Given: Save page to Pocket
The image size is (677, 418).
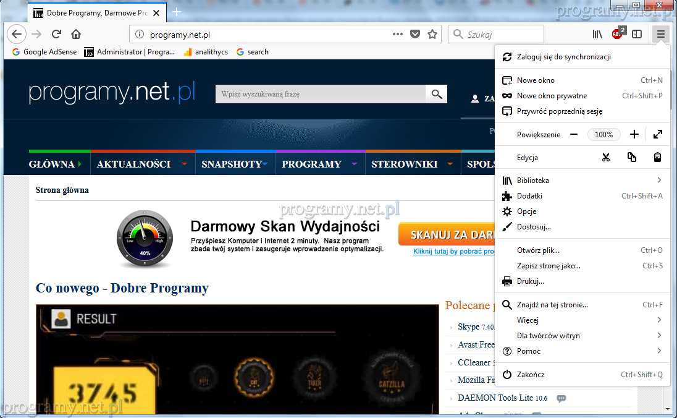Looking at the screenshot, I should (415, 34).
